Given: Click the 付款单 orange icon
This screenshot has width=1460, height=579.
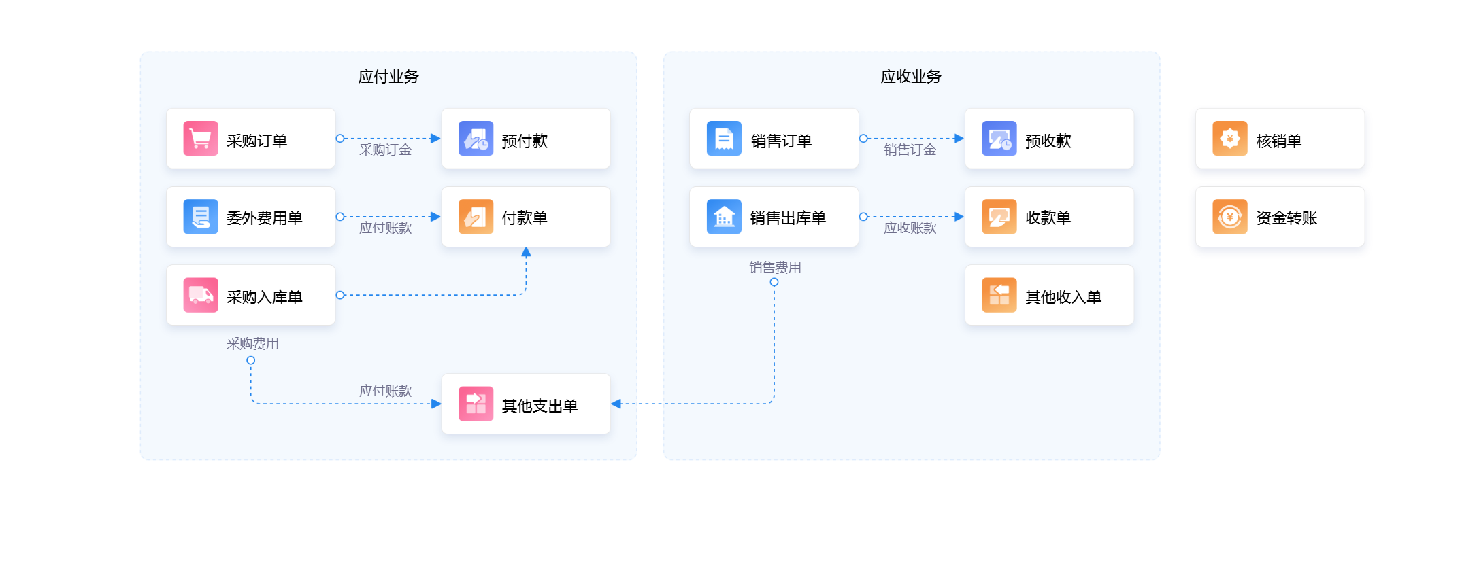Looking at the screenshot, I should click(476, 217).
